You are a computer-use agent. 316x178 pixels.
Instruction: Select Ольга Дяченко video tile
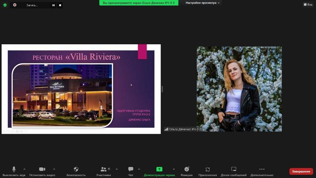(239, 89)
